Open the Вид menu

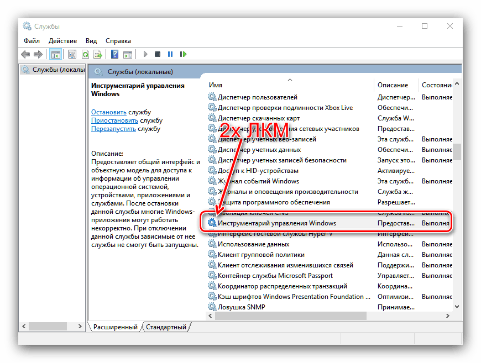point(91,41)
